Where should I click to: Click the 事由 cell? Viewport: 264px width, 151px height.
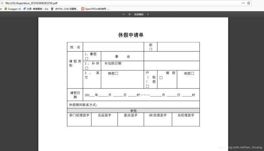[122, 57]
